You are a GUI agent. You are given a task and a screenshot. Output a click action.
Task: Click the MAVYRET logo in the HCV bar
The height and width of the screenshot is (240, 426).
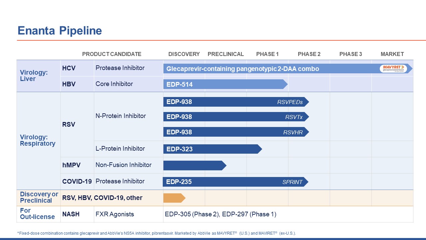(x=393, y=69)
